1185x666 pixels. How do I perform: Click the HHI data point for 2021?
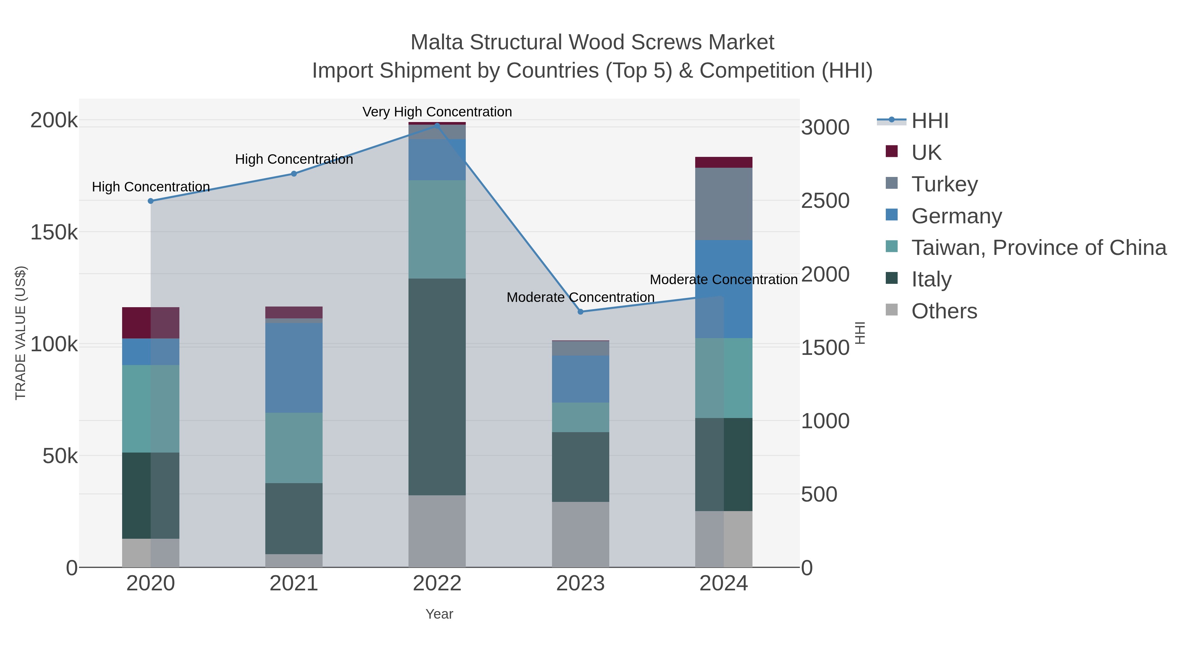click(x=294, y=174)
